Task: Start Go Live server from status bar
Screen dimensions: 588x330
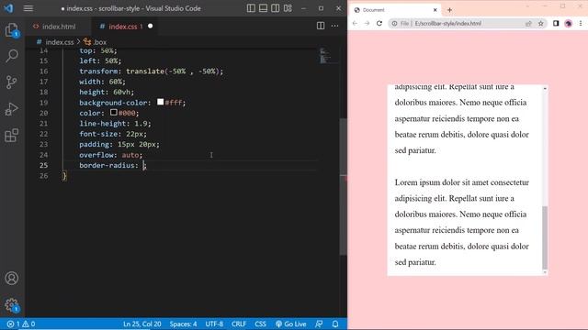Action: pyautogui.click(x=291, y=324)
